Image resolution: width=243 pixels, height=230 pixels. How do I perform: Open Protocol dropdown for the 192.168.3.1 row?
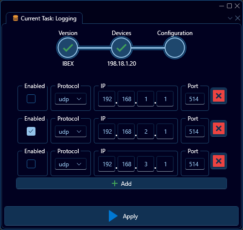coord(70,164)
